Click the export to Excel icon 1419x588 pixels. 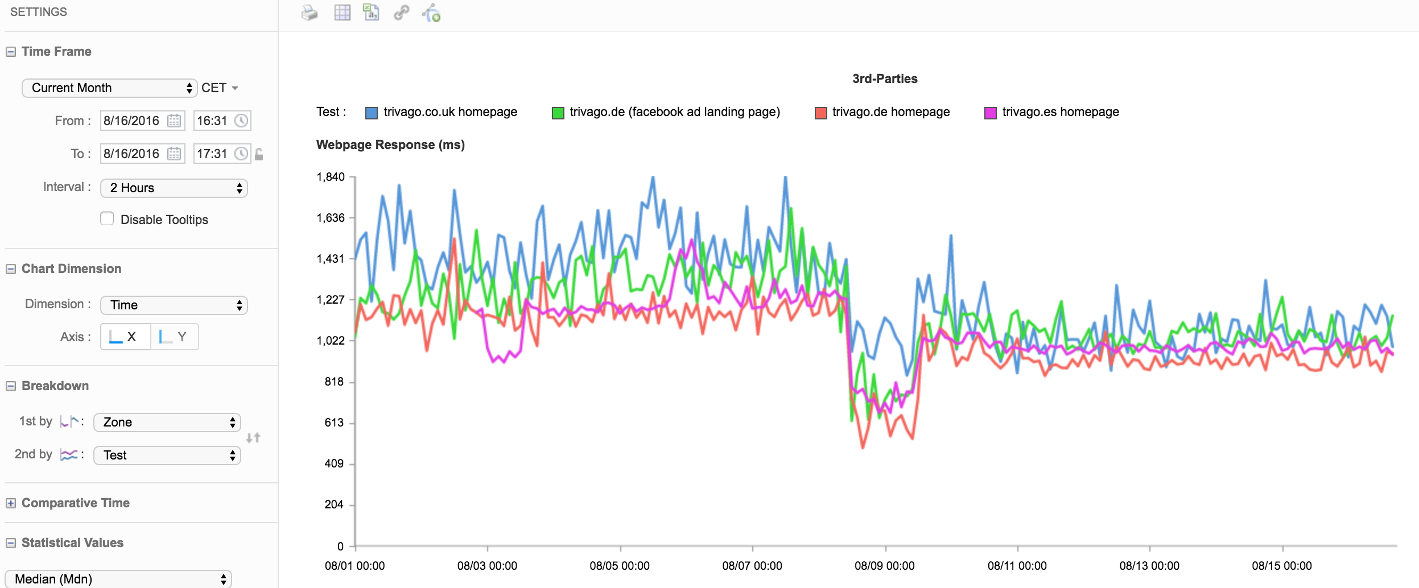(x=372, y=13)
